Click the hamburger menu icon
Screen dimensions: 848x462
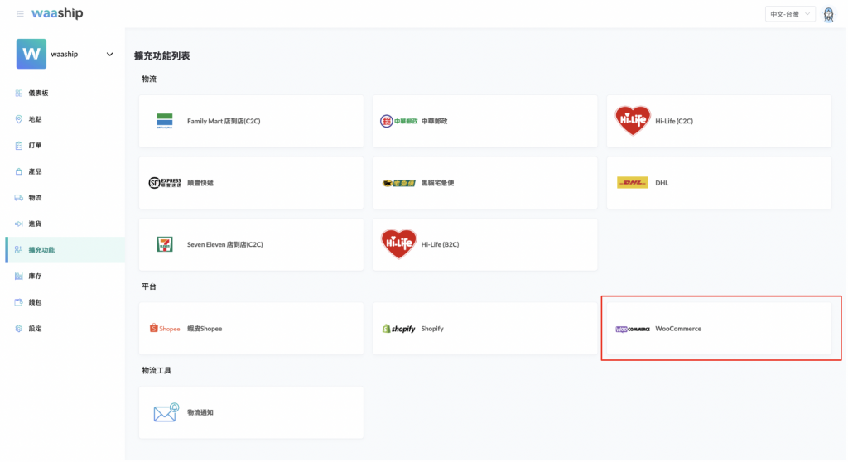[20, 14]
